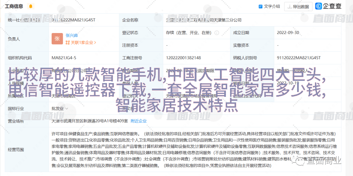Image resolution: width=353 pixels, height=176 pixels.
Task: Open the 关联1家企业 related companies link
Action: [x=81, y=43]
